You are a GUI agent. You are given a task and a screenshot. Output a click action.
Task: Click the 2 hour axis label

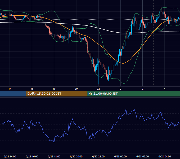coord(143,89)
